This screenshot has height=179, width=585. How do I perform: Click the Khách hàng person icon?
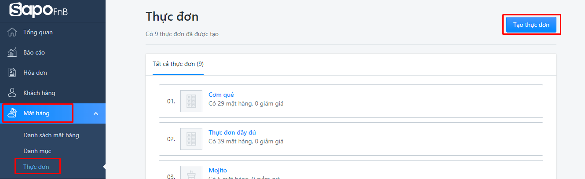pyautogui.click(x=12, y=93)
